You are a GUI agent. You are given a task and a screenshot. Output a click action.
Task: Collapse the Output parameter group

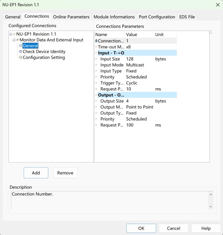[96, 95]
